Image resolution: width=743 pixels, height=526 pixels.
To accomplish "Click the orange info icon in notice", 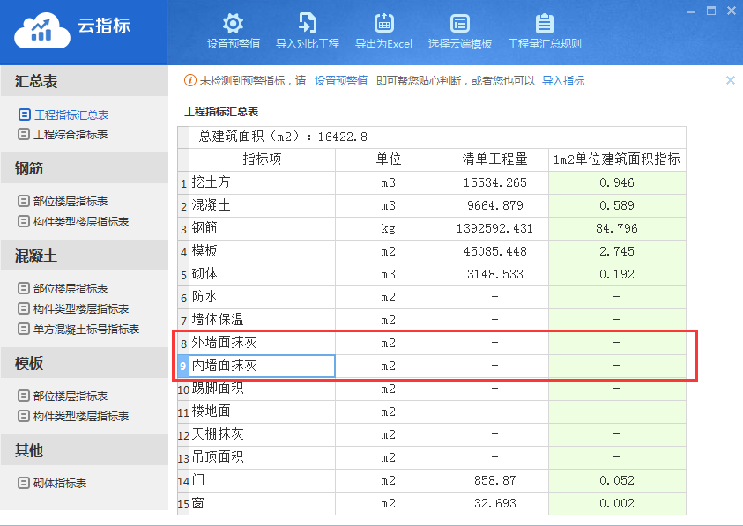I will pos(190,80).
